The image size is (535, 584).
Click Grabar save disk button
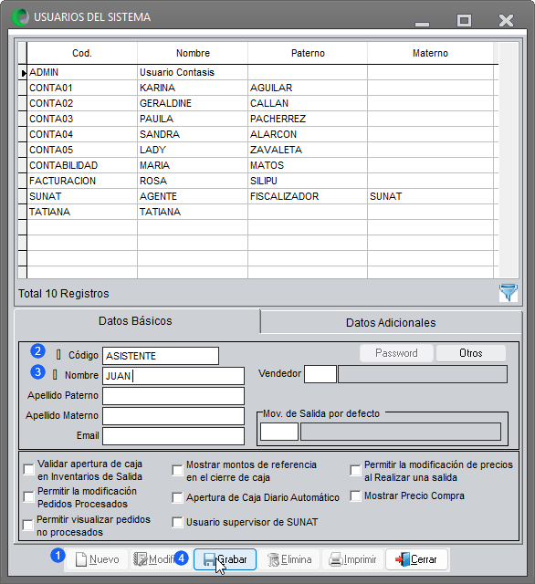pyautogui.click(x=225, y=559)
